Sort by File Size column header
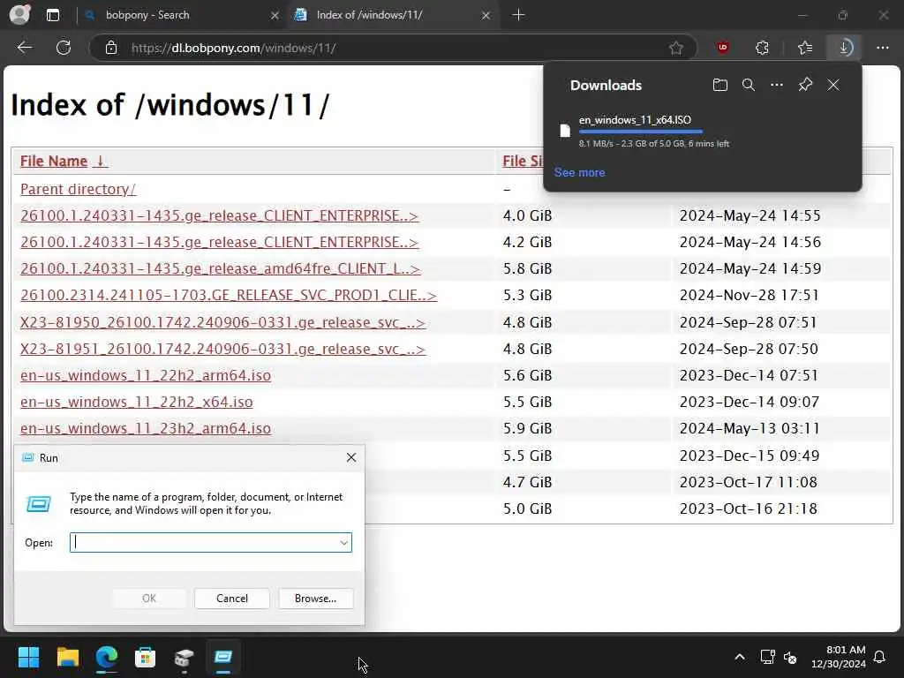904x678 pixels. 523,161
